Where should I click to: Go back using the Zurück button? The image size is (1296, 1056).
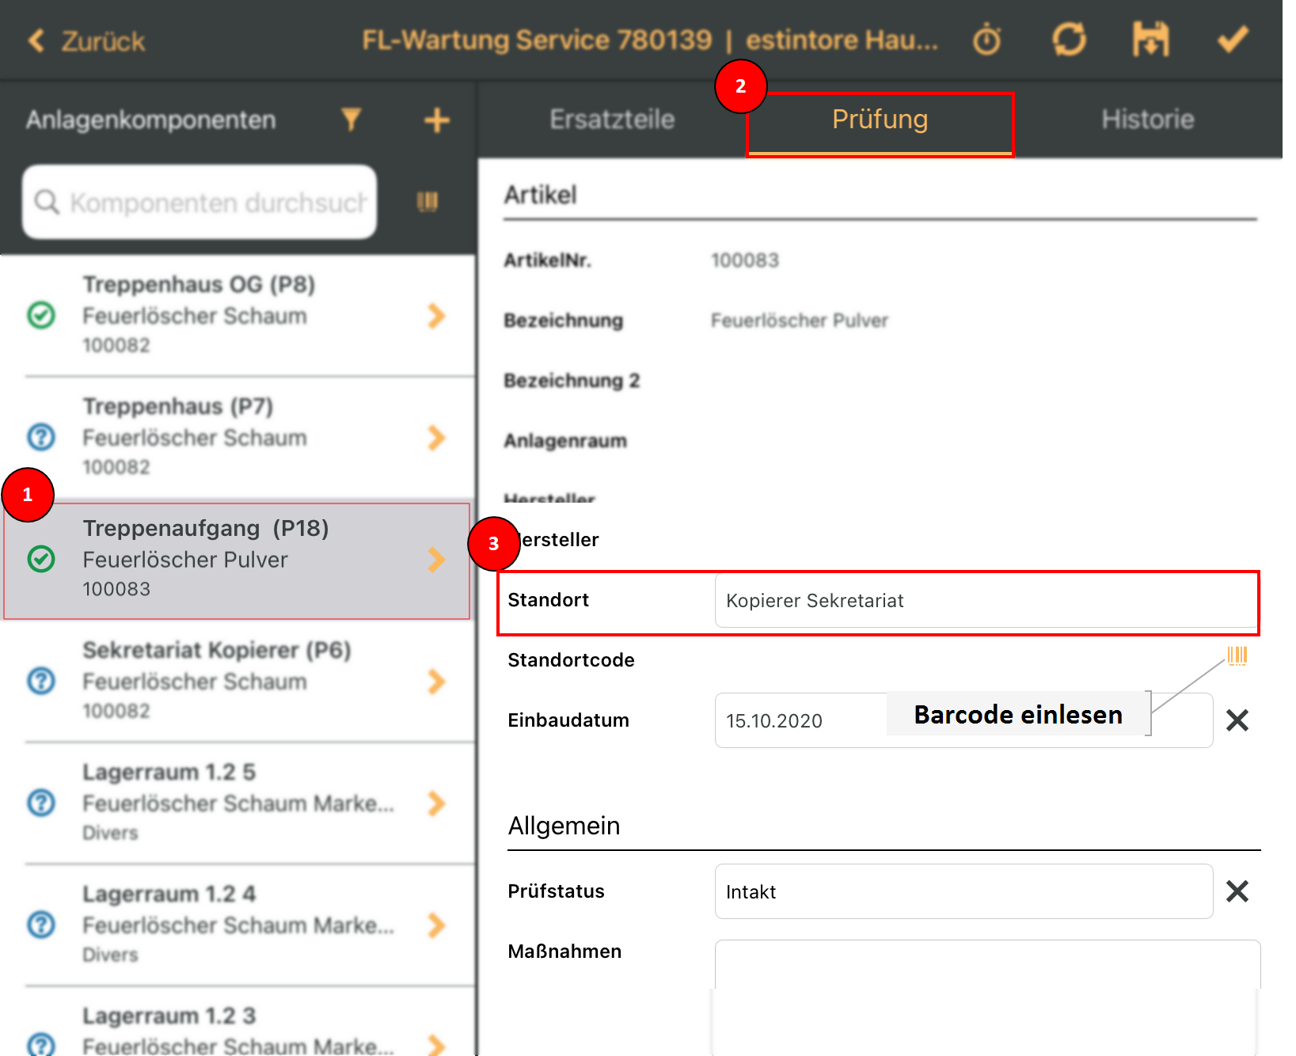click(x=87, y=41)
